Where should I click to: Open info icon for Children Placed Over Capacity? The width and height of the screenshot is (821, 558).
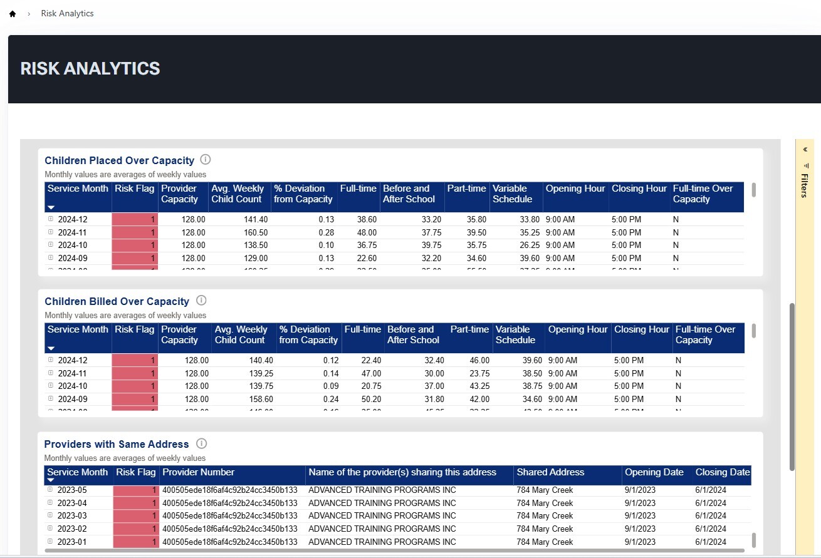[x=205, y=160]
